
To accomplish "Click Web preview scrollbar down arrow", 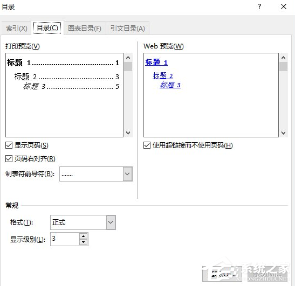I will 283,133.
